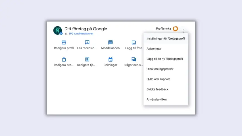Viewport: 242px width, 136px height.
Task: Click the Bokningar label text
Action: pyautogui.click(x=110, y=65)
